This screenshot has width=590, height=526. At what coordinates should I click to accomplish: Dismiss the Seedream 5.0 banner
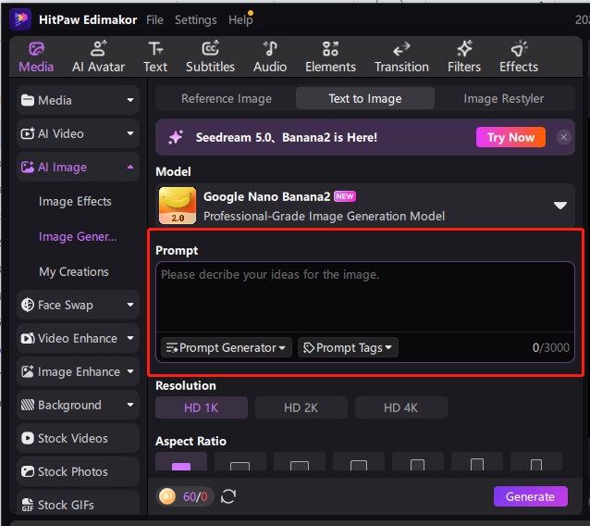point(563,137)
